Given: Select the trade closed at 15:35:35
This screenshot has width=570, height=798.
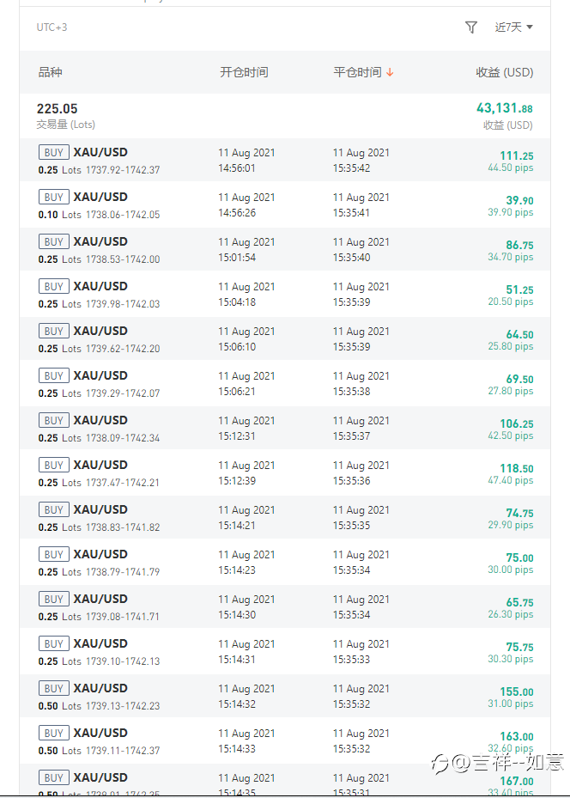Looking at the screenshot, I should 285,517.
